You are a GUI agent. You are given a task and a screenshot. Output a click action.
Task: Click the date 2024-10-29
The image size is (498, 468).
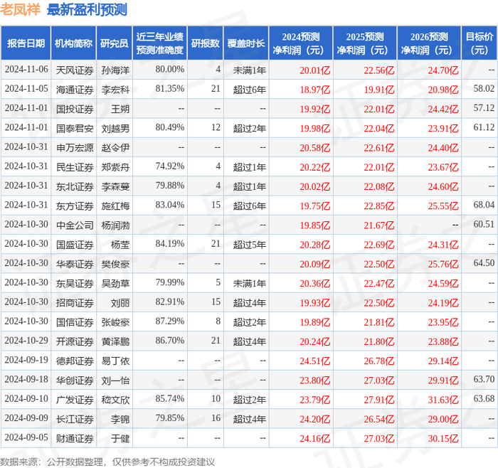click(26, 341)
